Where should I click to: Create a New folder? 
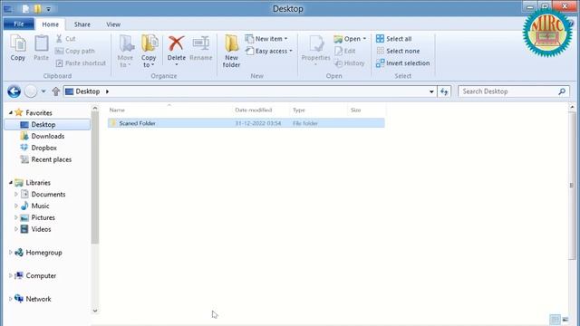point(232,52)
